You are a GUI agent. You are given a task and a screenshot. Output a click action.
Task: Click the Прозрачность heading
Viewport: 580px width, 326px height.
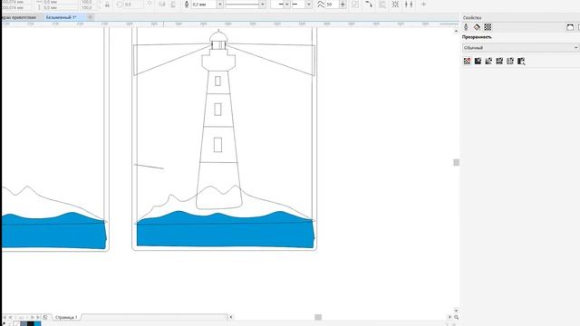pos(477,37)
